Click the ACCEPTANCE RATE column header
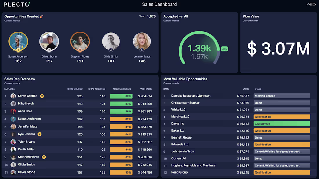Image resolution: width=319 pixels, height=179 pixels. [x=122, y=89]
